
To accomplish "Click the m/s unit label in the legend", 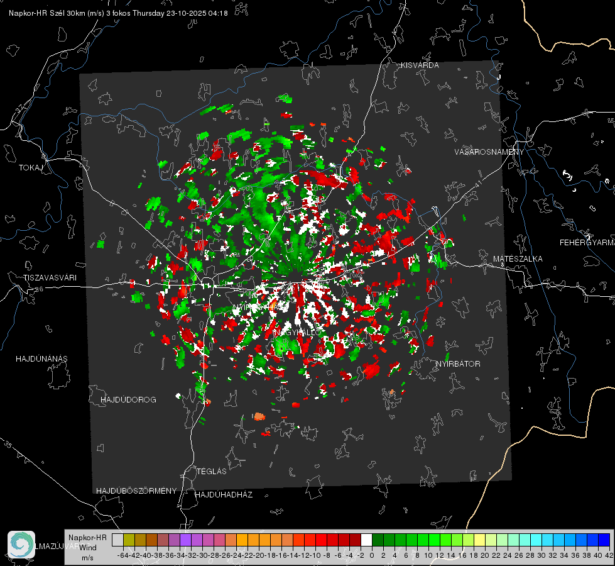I will coord(87,558).
